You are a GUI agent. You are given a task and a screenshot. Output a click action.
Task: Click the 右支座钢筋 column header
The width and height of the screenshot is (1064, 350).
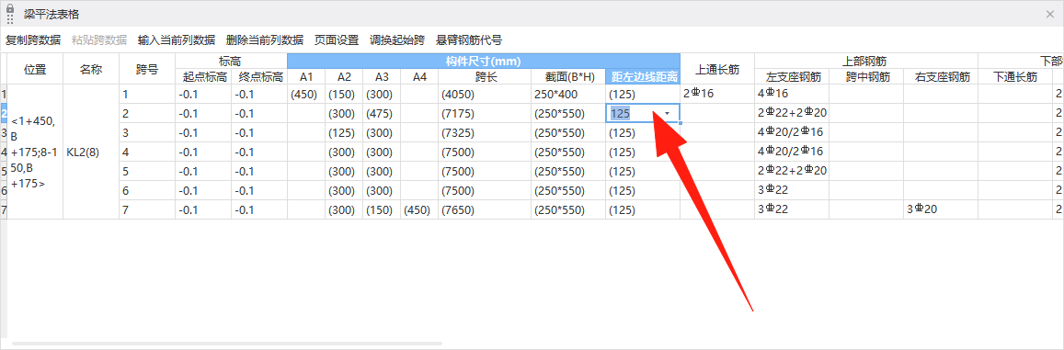pyautogui.click(x=941, y=77)
